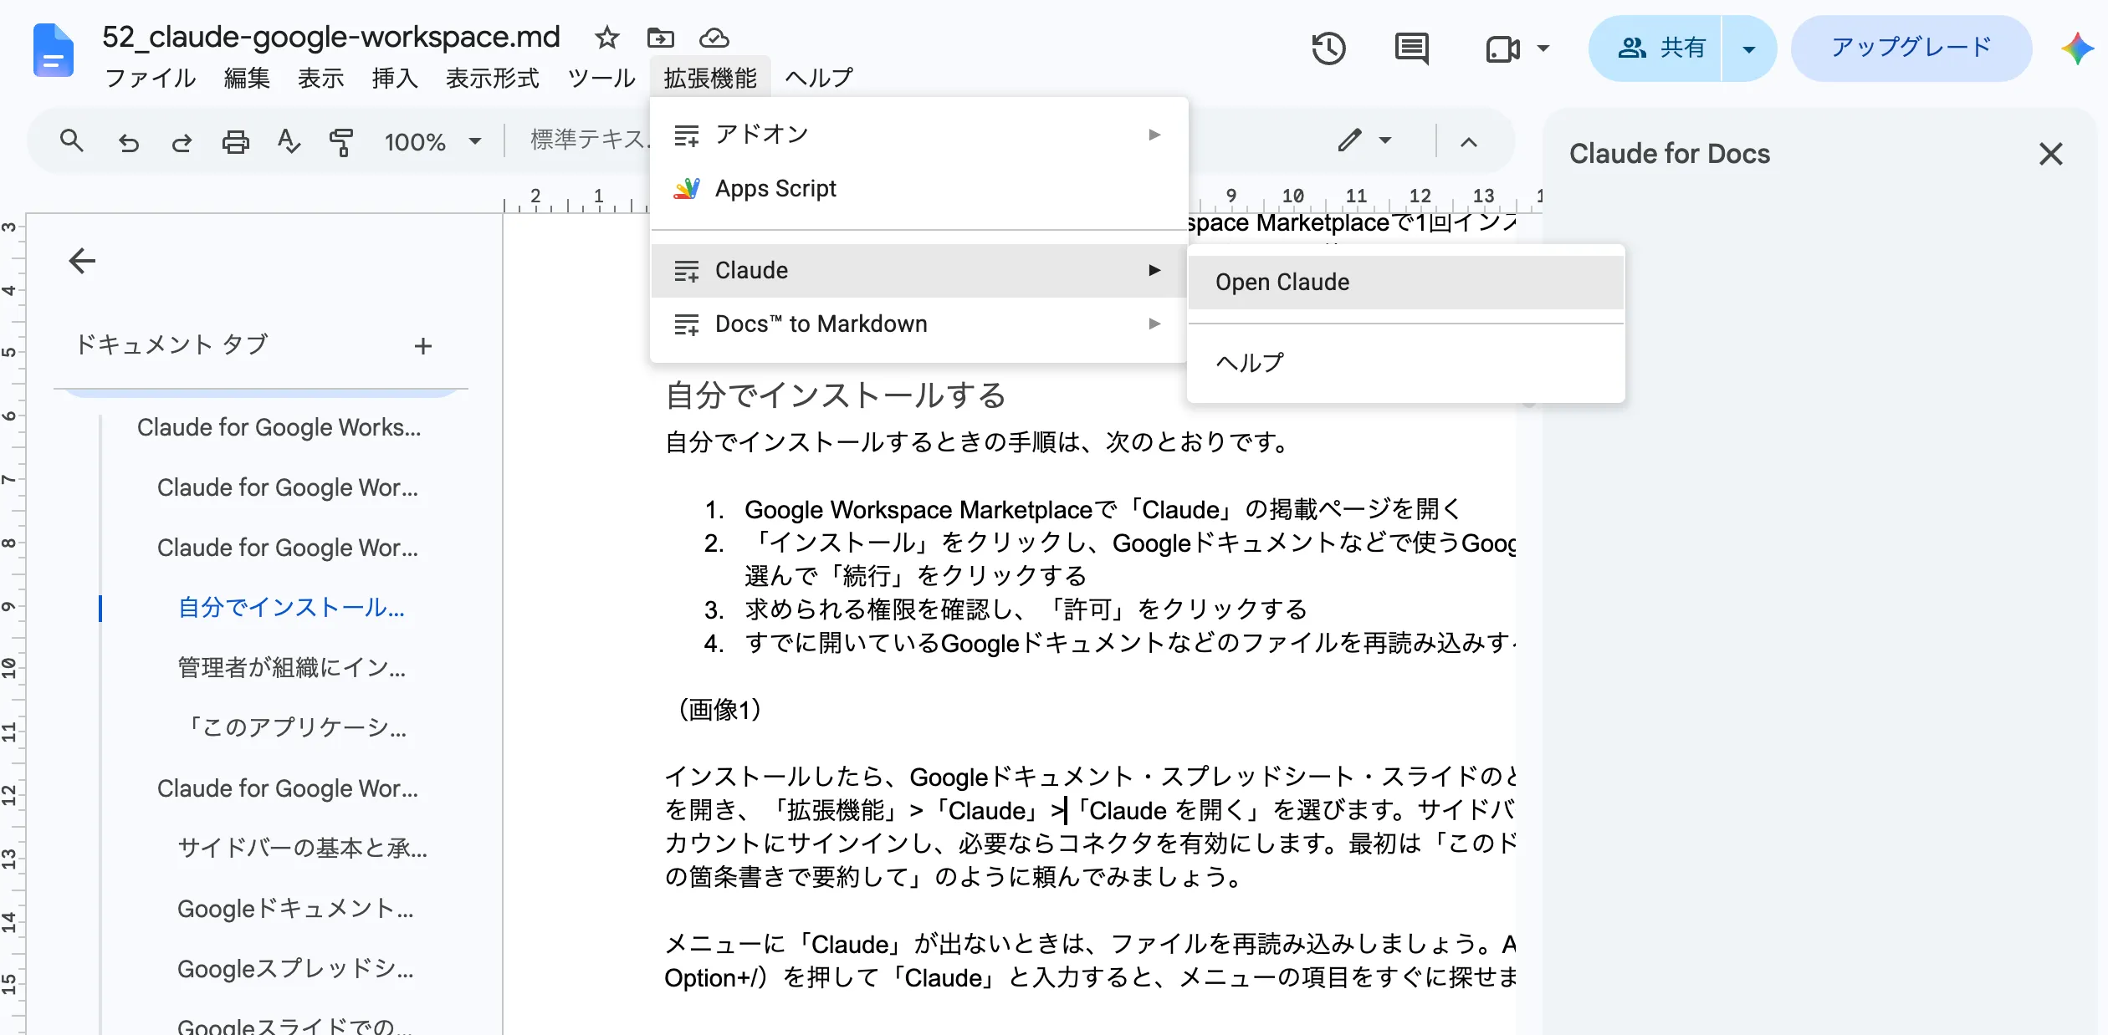The image size is (2108, 1035).
Task: Check cloud save status icon
Action: click(714, 38)
